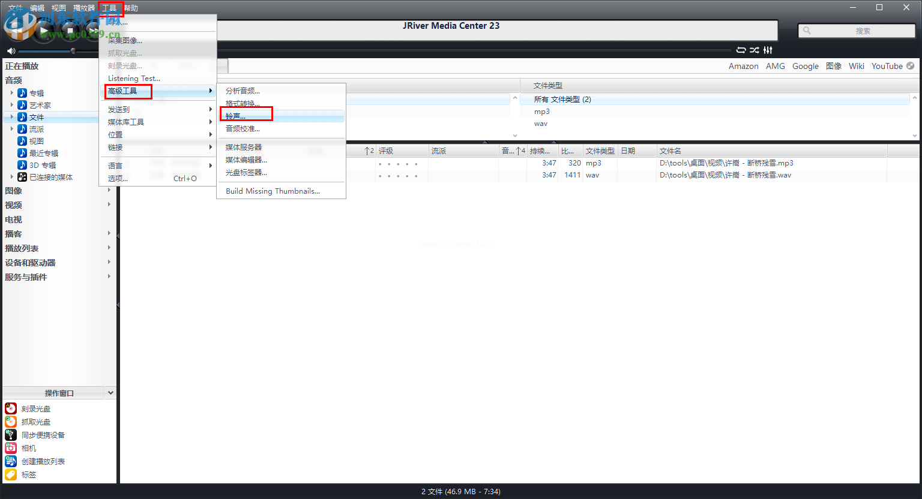The height and width of the screenshot is (499, 922).
Task: Click the playback seek progress bar
Action: pyautogui.click(x=474, y=50)
